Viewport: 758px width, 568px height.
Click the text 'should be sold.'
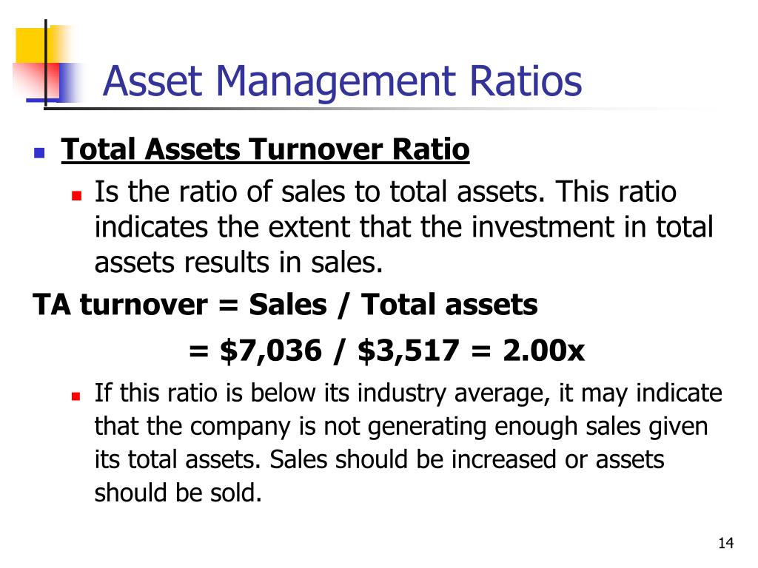click(178, 493)
